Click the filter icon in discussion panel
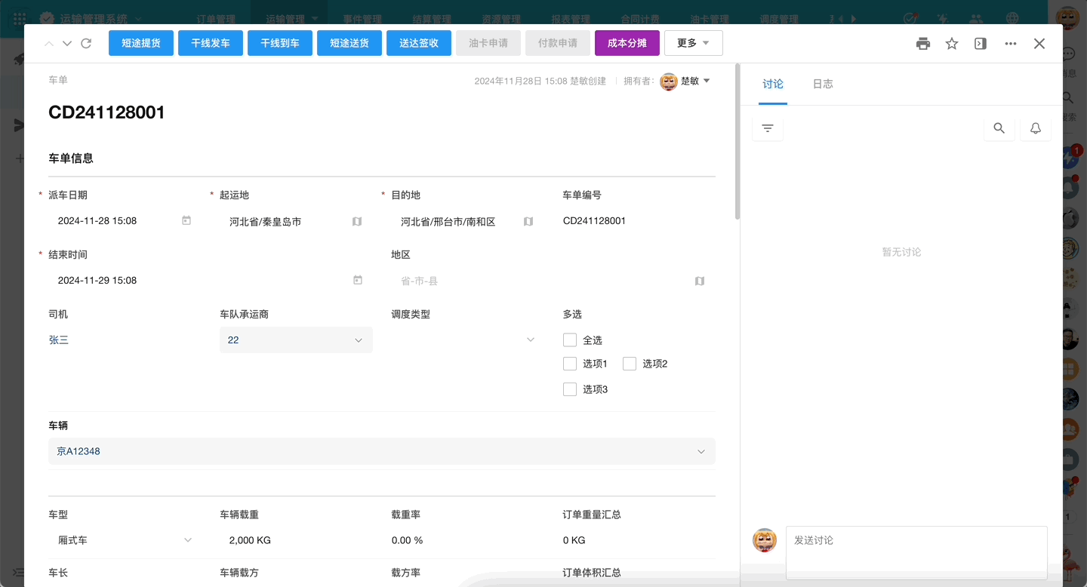Viewport: 1087px width, 587px height. [x=768, y=129]
